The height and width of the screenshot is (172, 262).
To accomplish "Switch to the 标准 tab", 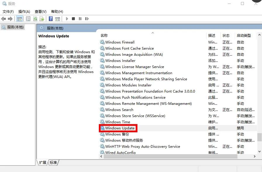I will coord(53,163).
